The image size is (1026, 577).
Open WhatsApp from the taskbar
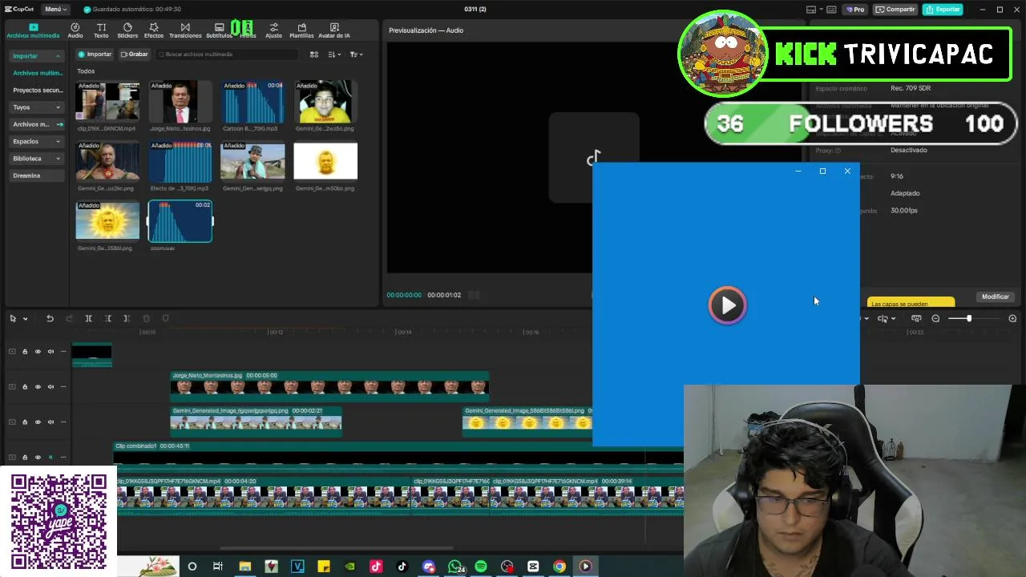pyautogui.click(x=455, y=567)
